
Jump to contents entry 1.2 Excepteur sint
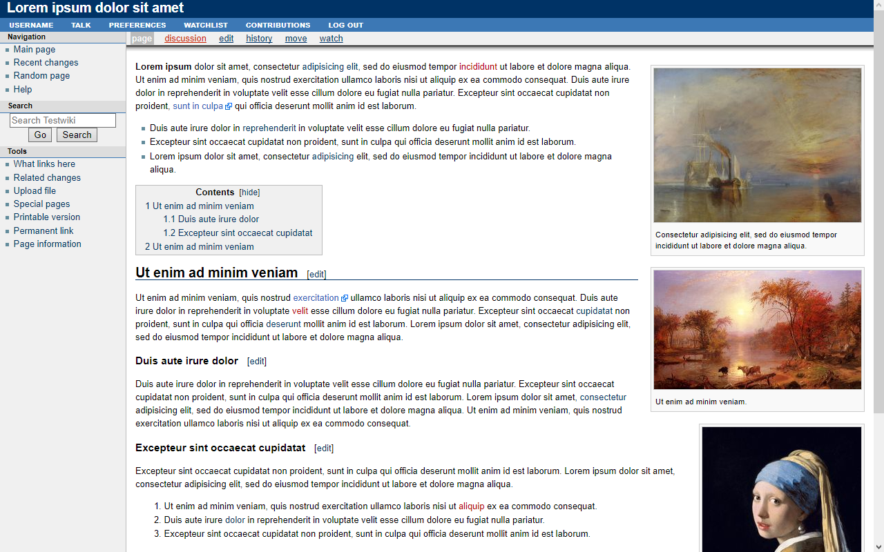(x=238, y=233)
